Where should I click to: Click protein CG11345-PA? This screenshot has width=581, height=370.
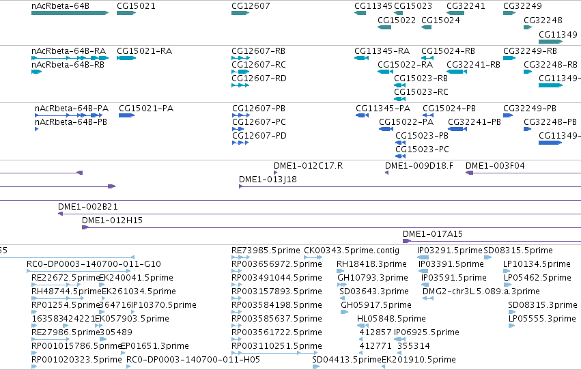coord(383,109)
